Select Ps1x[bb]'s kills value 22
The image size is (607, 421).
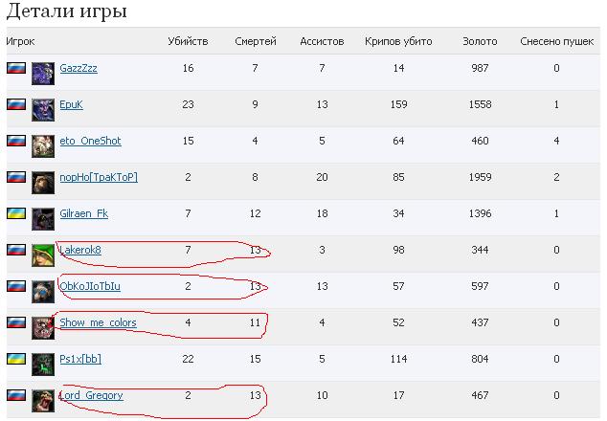[189, 359]
